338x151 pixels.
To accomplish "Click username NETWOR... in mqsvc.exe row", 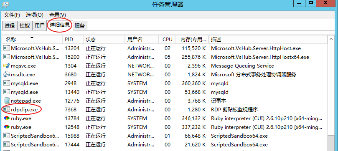I will click(140, 66).
